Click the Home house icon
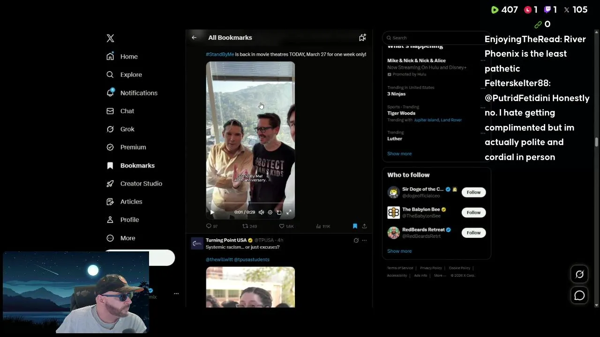Image resolution: width=600 pixels, height=337 pixels. click(110, 57)
